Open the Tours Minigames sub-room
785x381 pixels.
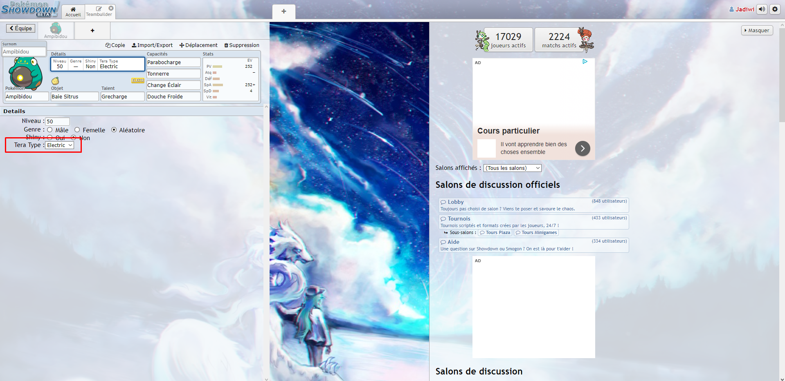tap(536, 233)
